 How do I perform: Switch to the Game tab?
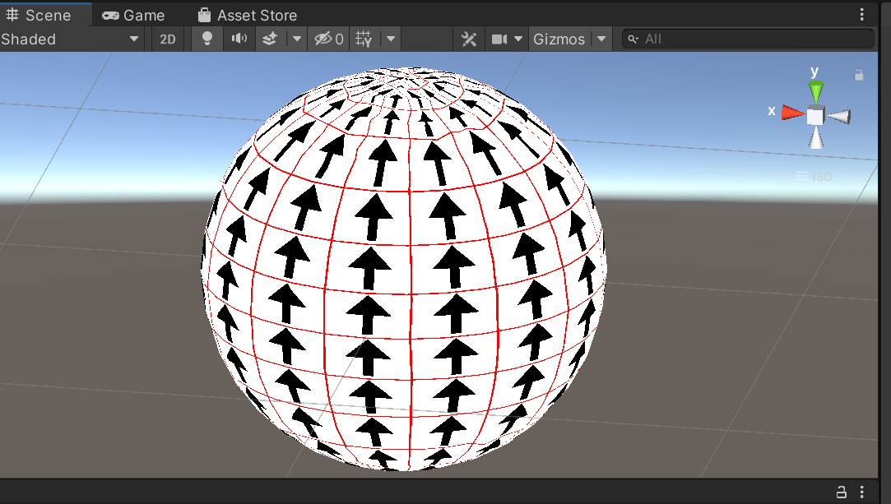point(133,14)
